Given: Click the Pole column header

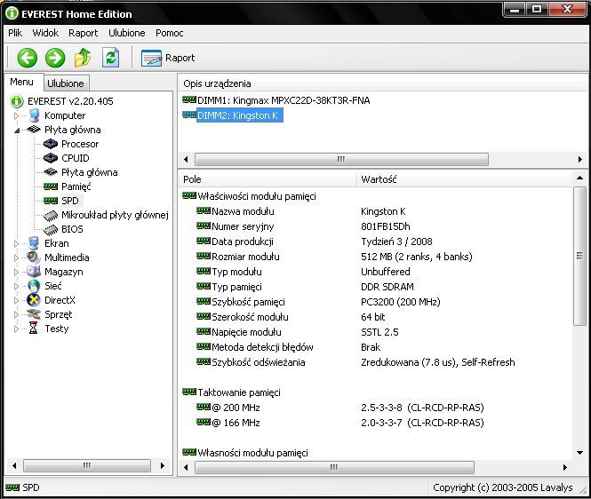Looking at the screenshot, I should 268,179.
